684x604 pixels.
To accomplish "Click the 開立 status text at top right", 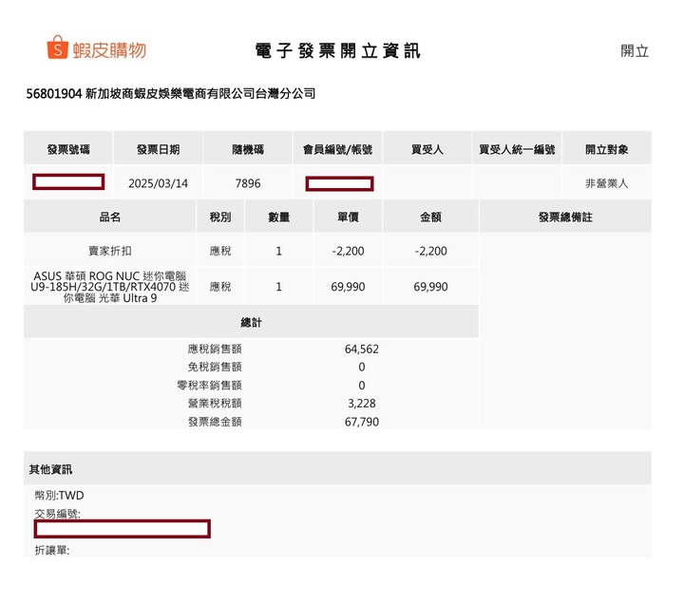I will [635, 51].
